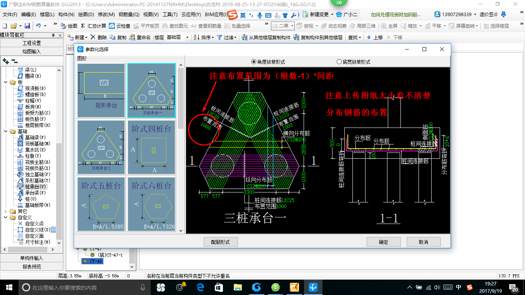Choose the 三桩承台二 thumbnail

pos(101,147)
